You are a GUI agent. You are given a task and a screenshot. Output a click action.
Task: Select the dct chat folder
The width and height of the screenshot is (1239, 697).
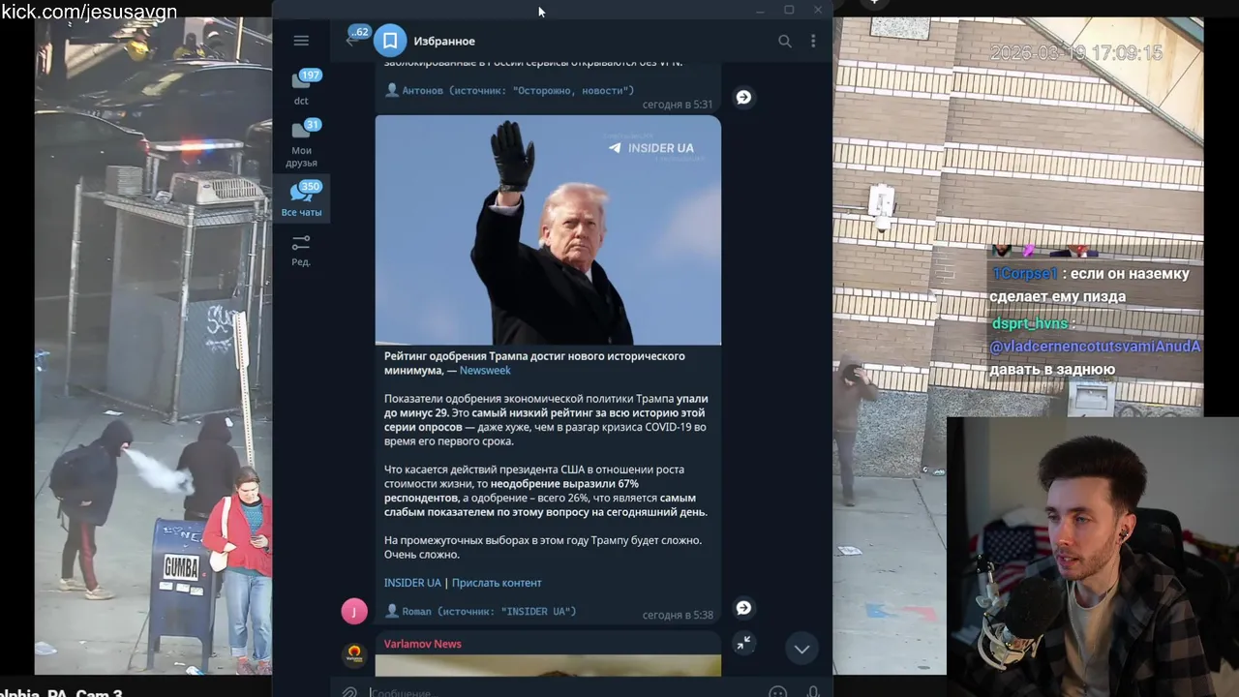[x=301, y=88]
